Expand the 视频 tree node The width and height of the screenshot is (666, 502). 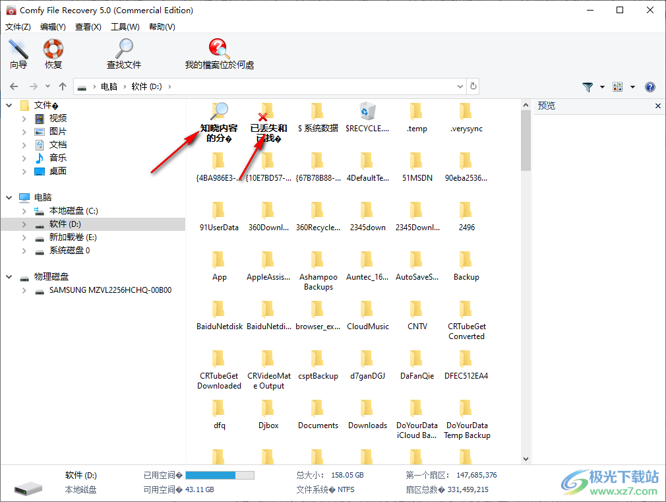pos(24,119)
